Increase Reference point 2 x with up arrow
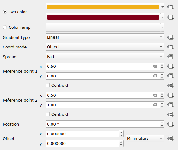Viewport: 178px width, 150px height. tap(162, 94)
